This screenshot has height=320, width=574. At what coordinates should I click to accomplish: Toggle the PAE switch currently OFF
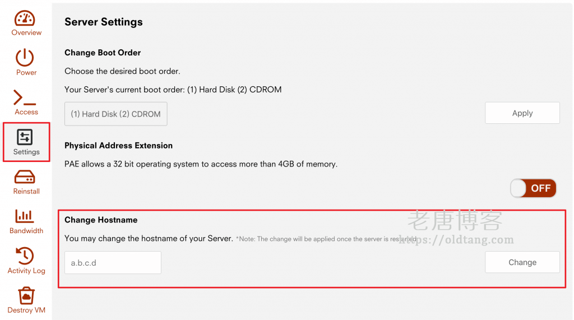tap(533, 188)
